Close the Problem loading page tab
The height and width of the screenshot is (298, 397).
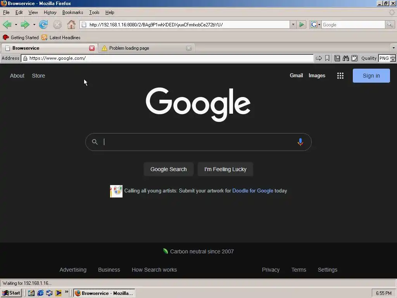tap(189, 48)
